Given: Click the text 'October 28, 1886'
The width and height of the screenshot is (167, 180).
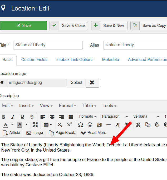Looking at the screenshot, I should click(77, 174).
